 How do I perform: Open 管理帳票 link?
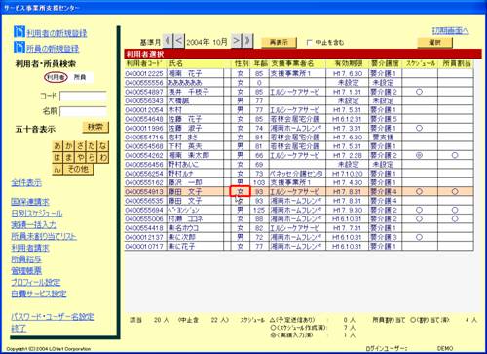click(26, 271)
